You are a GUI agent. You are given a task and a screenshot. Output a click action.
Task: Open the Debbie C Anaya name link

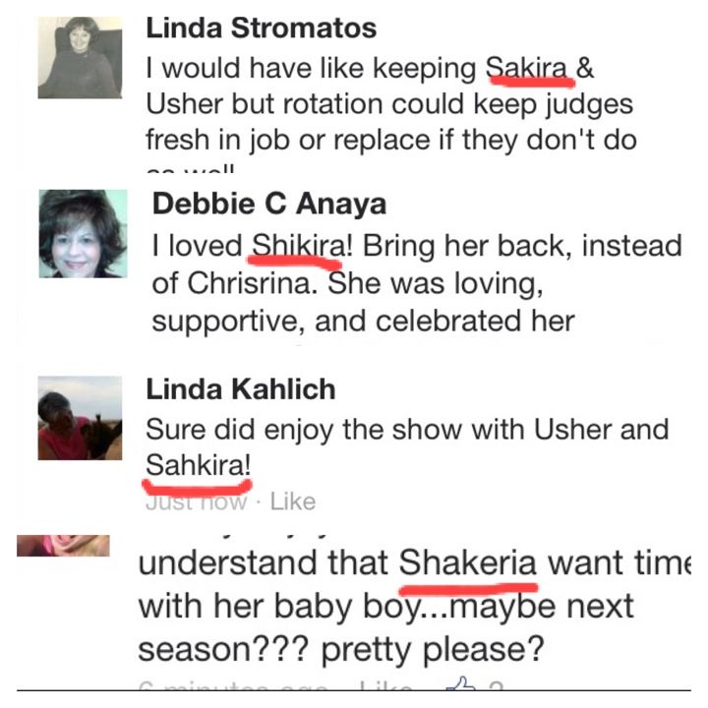269,204
